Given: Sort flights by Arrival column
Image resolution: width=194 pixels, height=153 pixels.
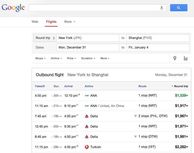Looking at the screenshot, I should point(68,86).
